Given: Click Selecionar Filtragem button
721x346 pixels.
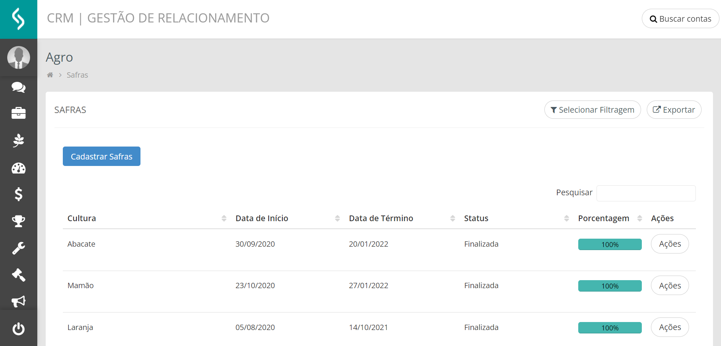Looking at the screenshot, I should click(592, 110).
